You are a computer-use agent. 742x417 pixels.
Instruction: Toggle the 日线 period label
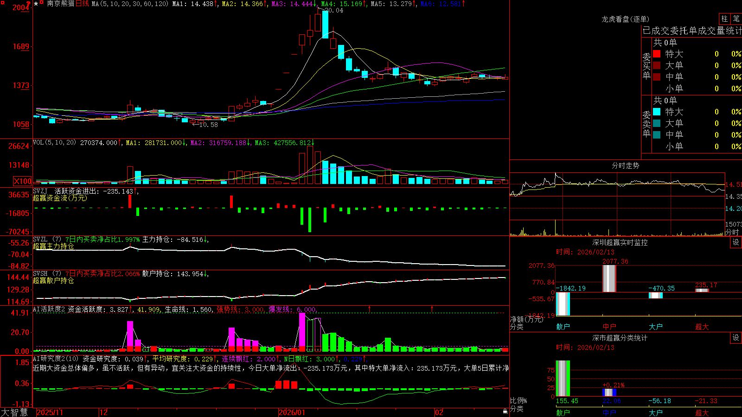(x=82, y=4)
